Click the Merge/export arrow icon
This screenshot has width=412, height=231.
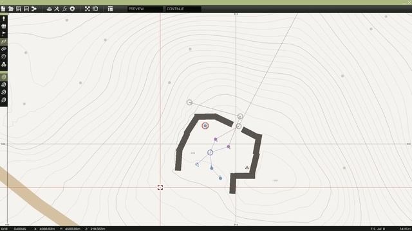[34, 9]
